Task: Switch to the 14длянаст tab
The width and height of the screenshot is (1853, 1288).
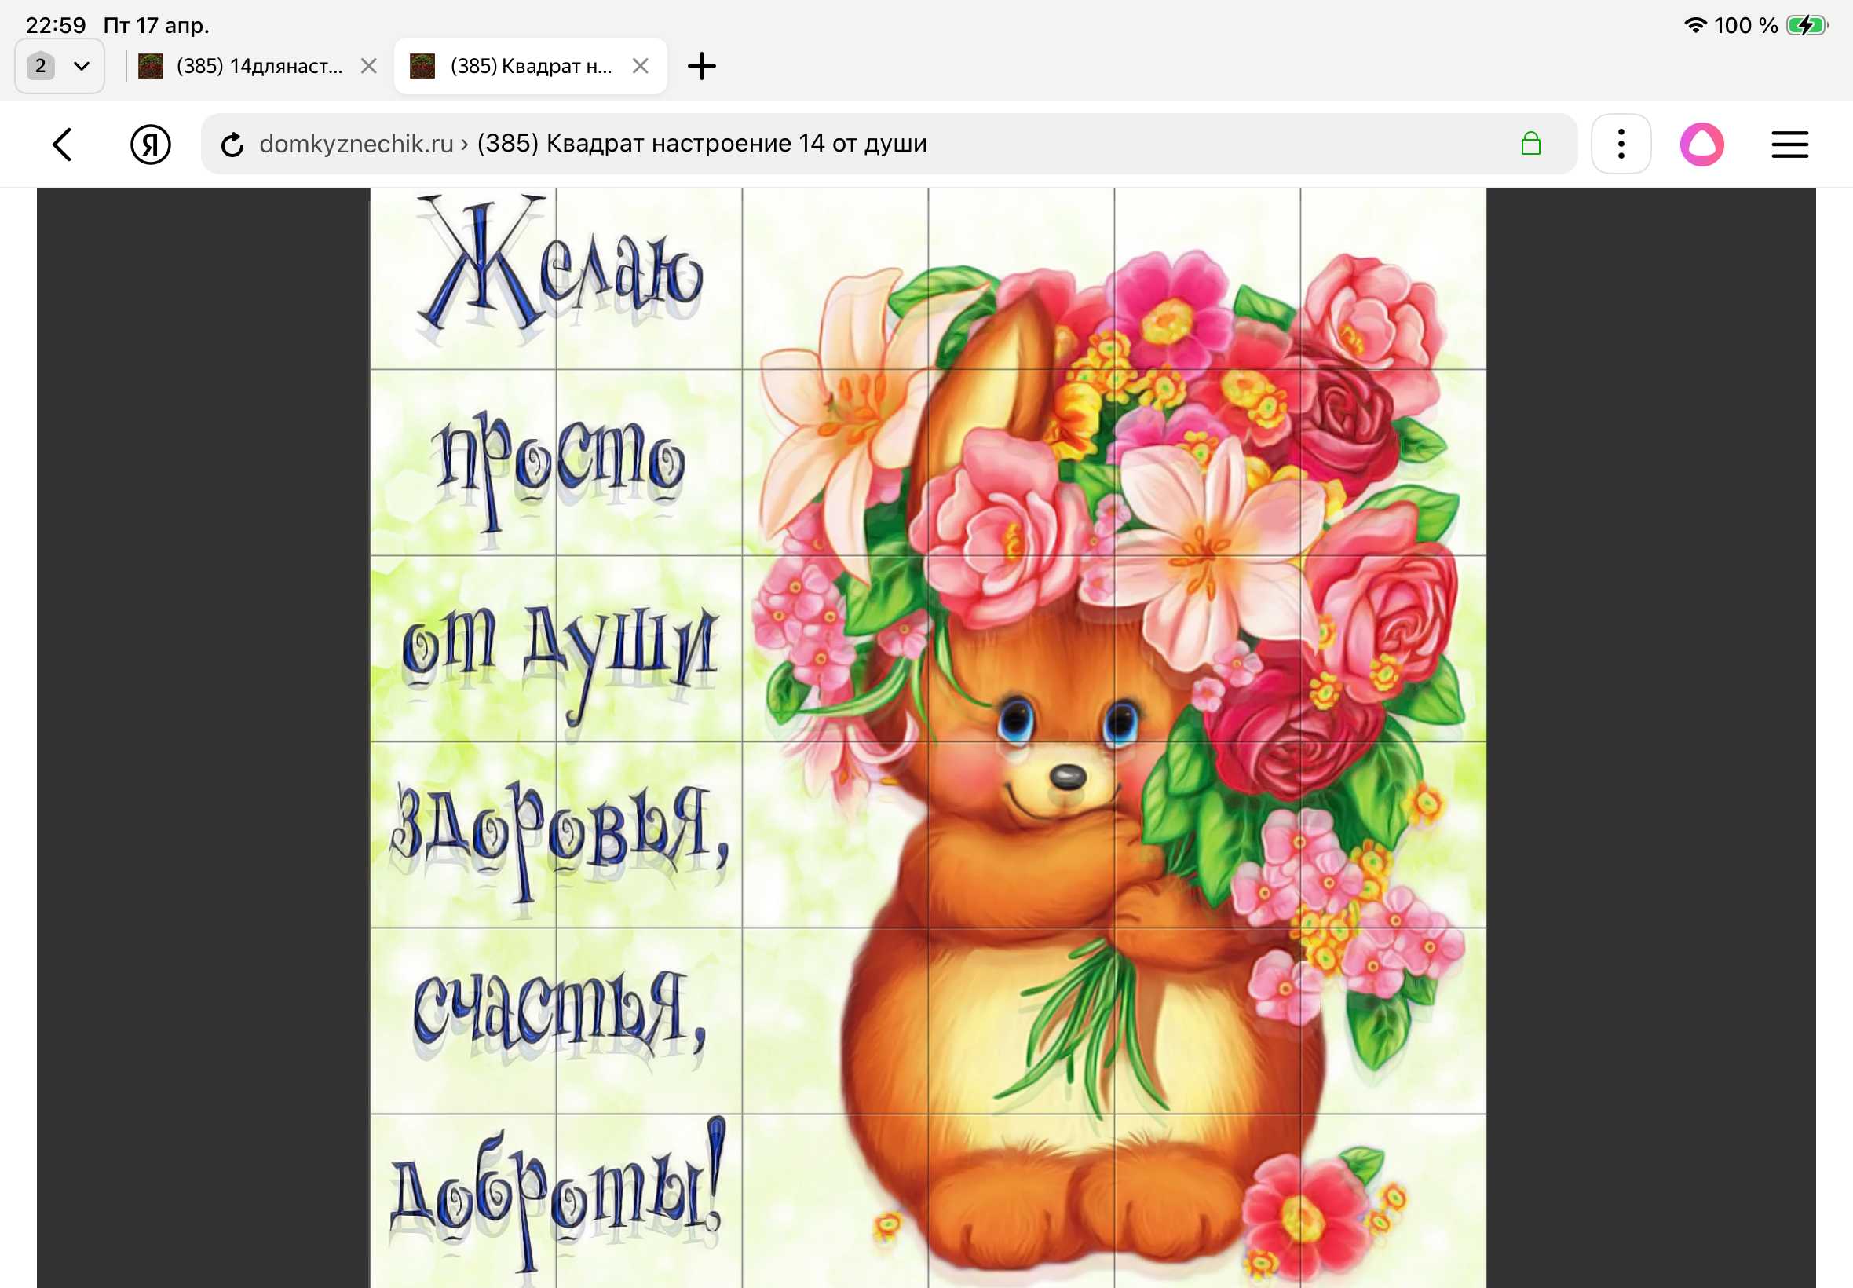Action: tap(258, 66)
